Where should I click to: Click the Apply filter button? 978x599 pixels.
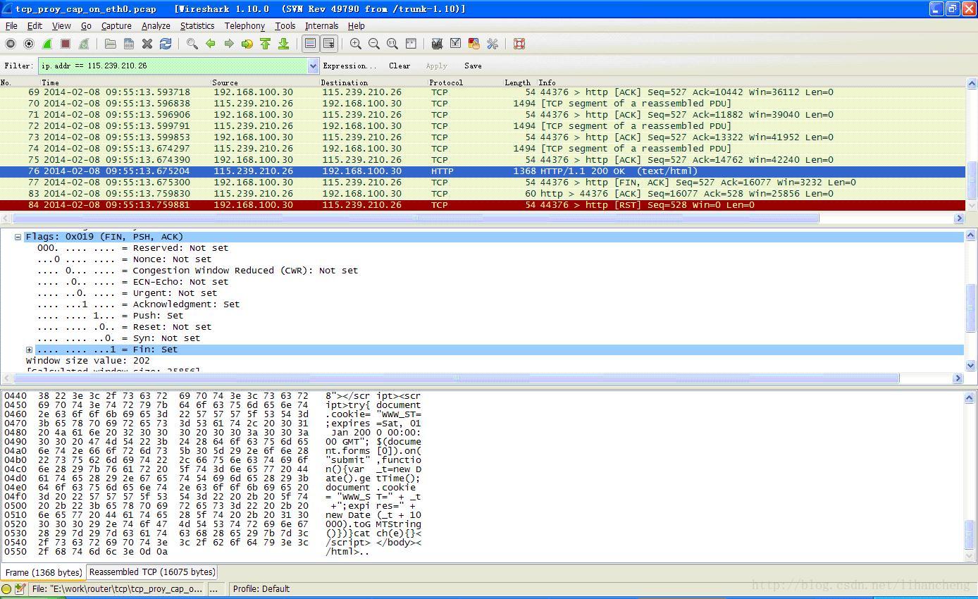pos(437,66)
